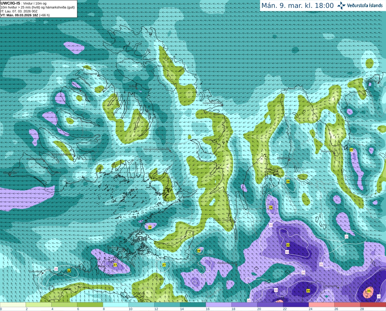Viewport: 386px width, 311px height.
Task: Click the Veðurstofa Íslands logo
Action: 360,5
